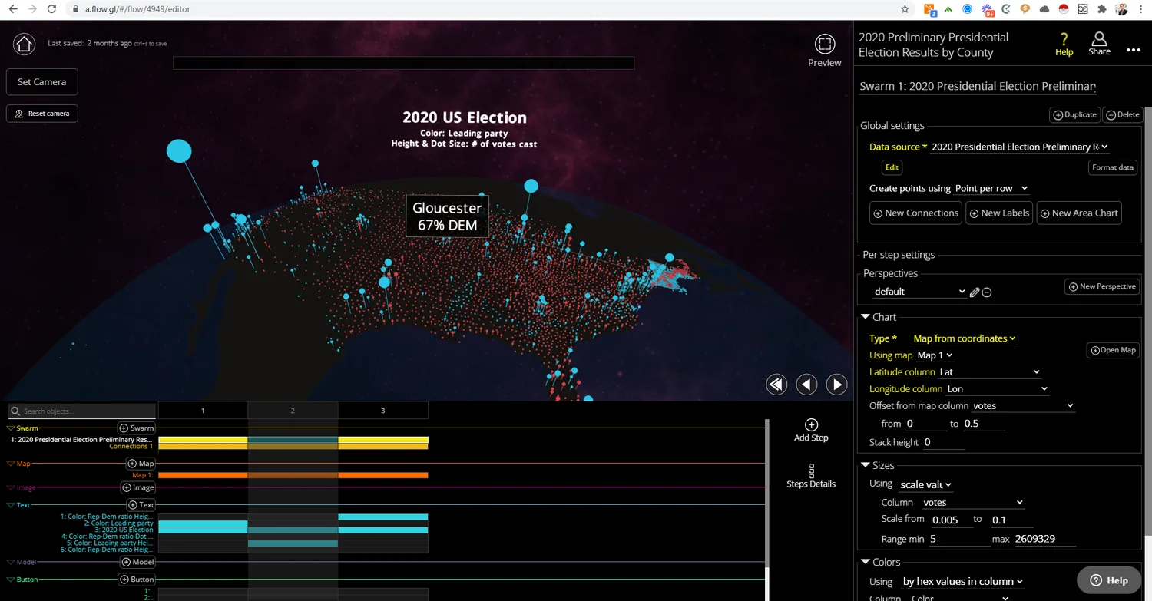Open Offset from map column dropdown
1152x601 pixels.
tap(1023, 405)
